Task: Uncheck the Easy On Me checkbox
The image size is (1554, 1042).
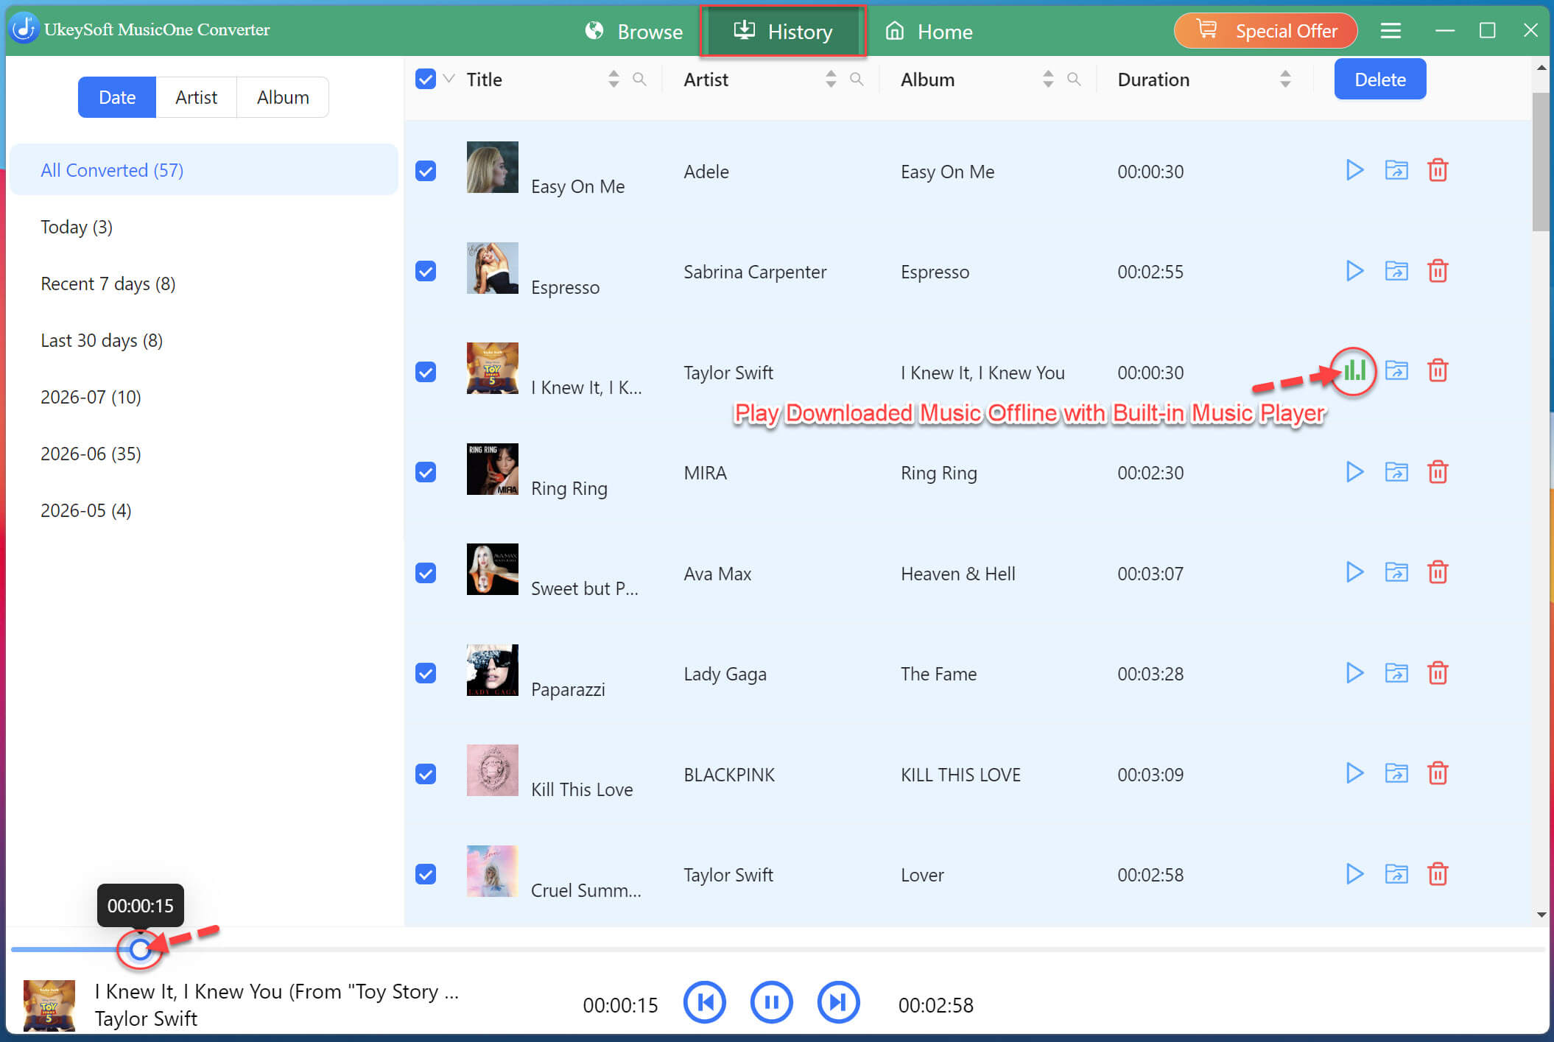Action: (426, 171)
